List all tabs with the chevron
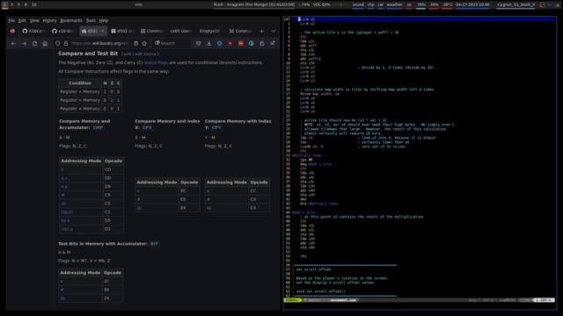This screenshot has width=563, height=316. [274, 32]
